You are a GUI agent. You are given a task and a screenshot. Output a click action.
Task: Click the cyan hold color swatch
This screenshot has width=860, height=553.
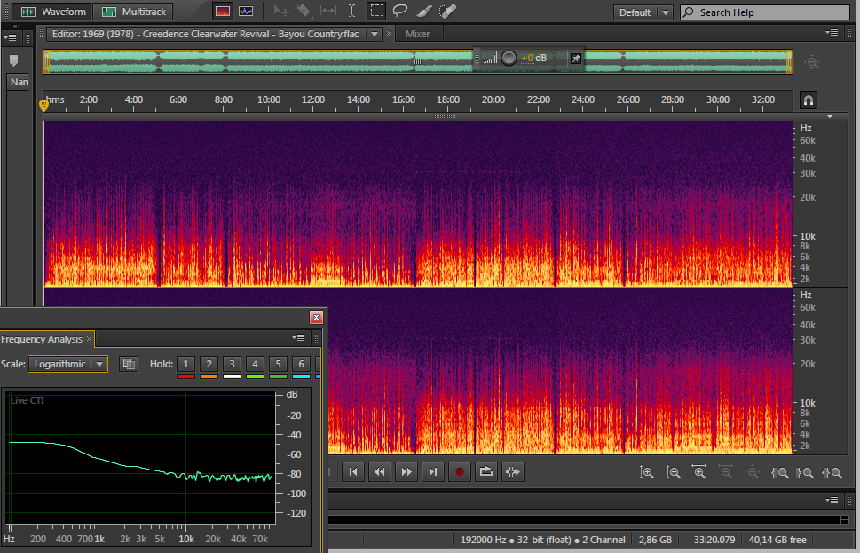301,377
